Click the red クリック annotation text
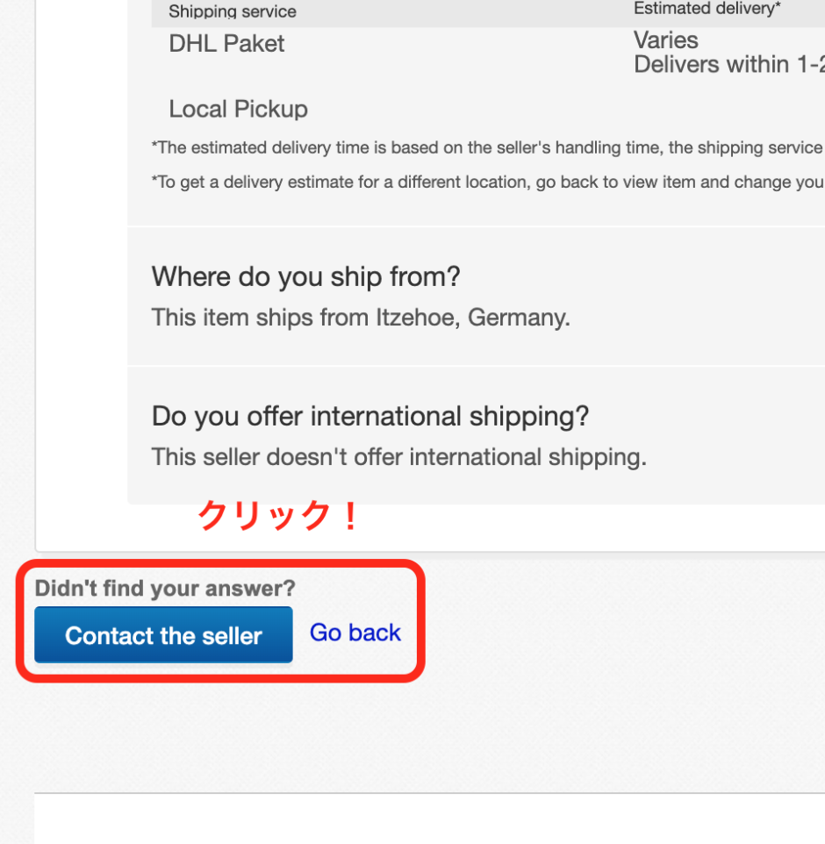Screen dimensions: 825x844 tap(277, 516)
